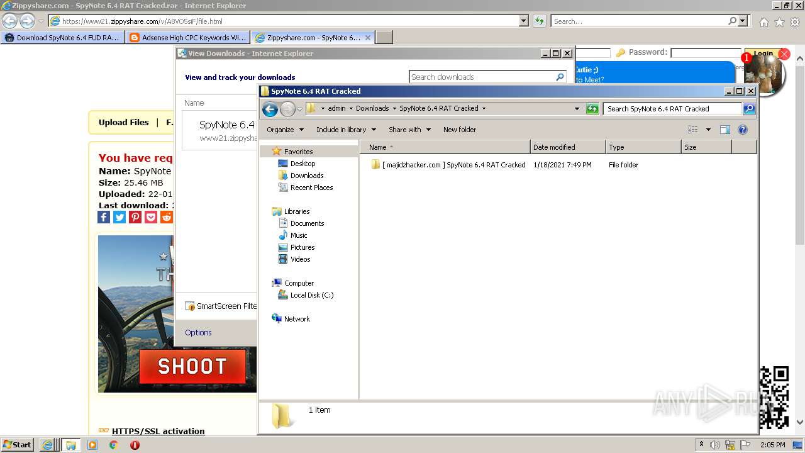Open the Music library
The height and width of the screenshot is (453, 805).
click(299, 235)
